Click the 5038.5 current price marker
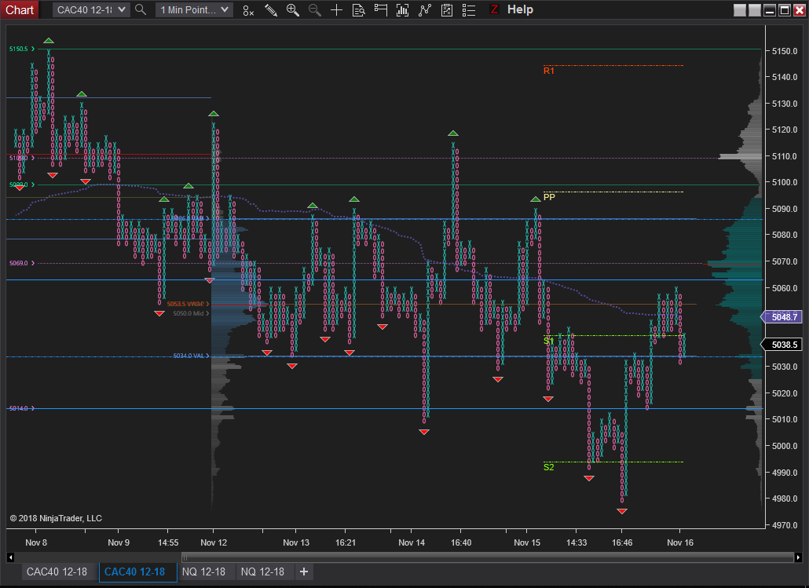 coord(783,345)
